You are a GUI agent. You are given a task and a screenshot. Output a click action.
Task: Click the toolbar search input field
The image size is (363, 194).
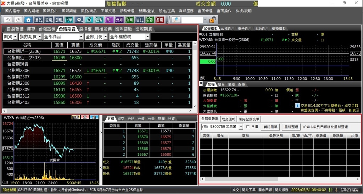[192, 20]
